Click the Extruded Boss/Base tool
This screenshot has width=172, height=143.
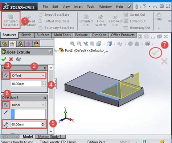[x=11, y=20]
